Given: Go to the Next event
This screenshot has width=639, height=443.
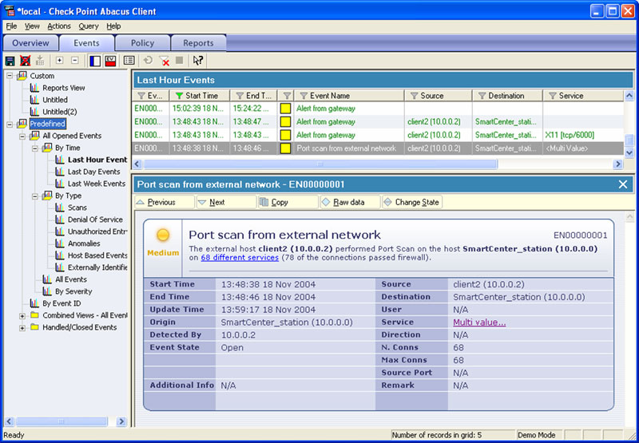Looking at the screenshot, I should tap(226, 203).
